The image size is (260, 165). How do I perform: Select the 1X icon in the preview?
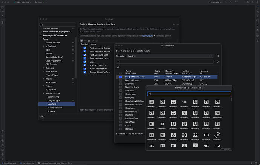tap(162, 124)
